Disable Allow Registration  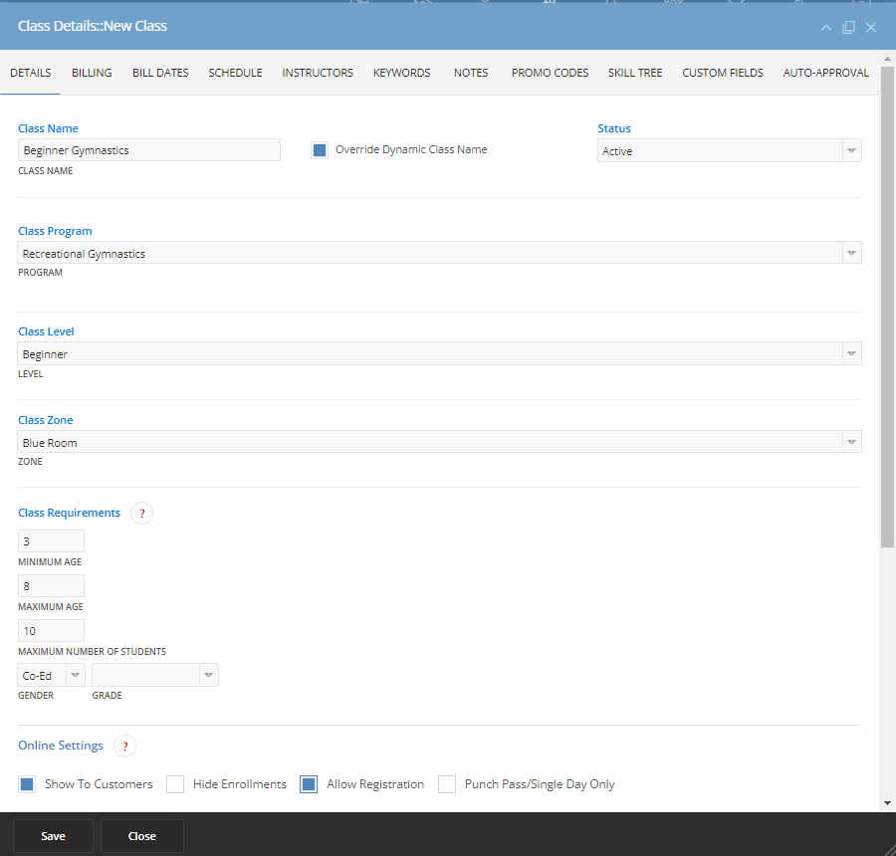308,784
